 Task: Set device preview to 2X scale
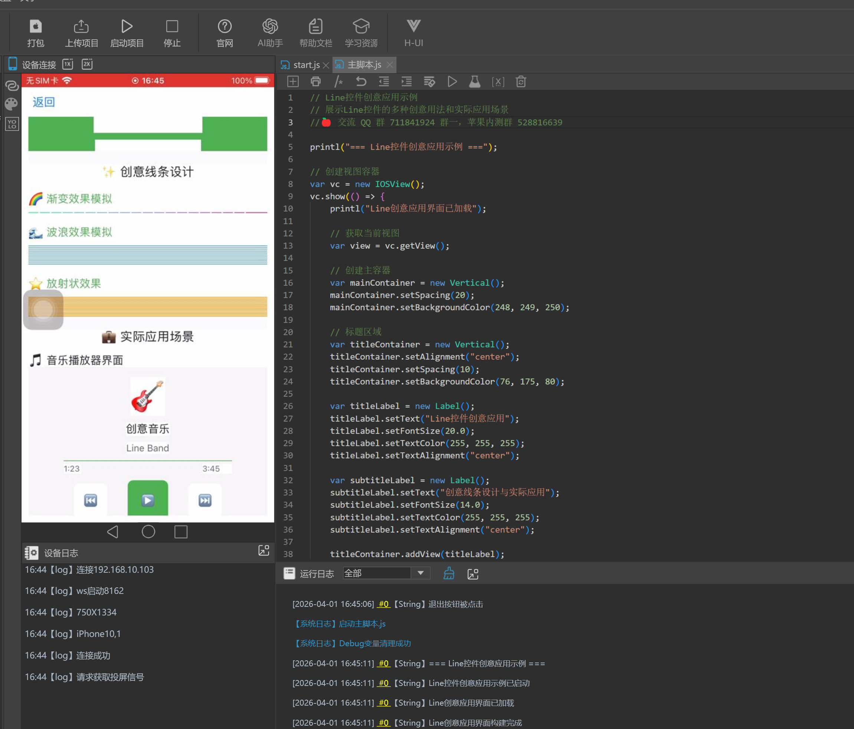click(x=87, y=64)
